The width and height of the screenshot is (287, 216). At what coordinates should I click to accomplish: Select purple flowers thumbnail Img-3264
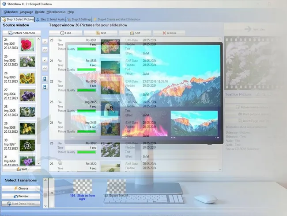click(x=27, y=95)
